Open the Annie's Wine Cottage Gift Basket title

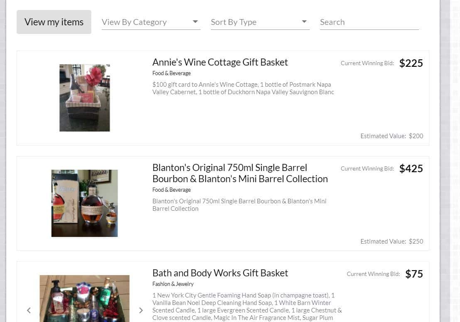(x=220, y=62)
